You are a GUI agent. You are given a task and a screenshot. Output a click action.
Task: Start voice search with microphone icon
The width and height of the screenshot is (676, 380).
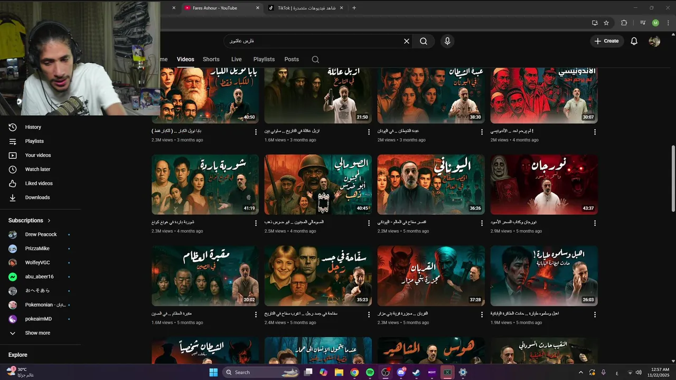tap(447, 41)
